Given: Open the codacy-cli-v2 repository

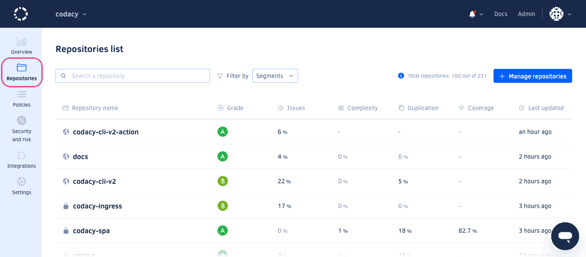Looking at the screenshot, I should tap(95, 181).
